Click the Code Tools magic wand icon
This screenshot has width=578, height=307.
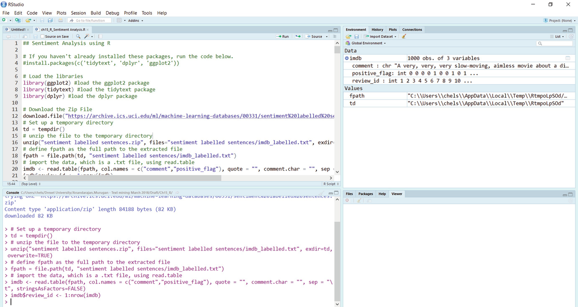[87, 36]
